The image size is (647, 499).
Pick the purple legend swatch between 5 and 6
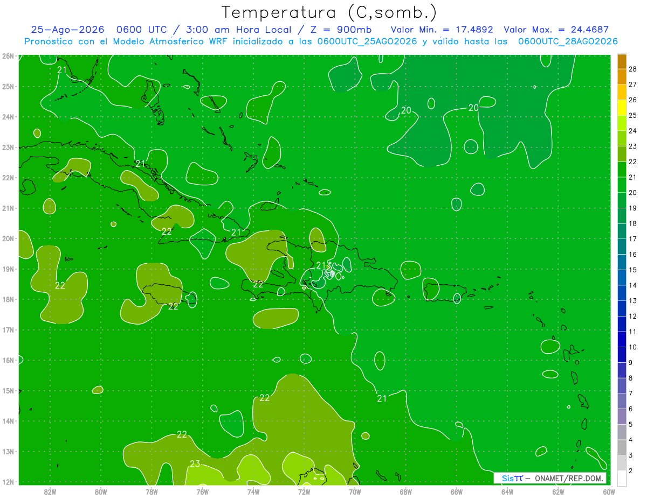[622, 417]
